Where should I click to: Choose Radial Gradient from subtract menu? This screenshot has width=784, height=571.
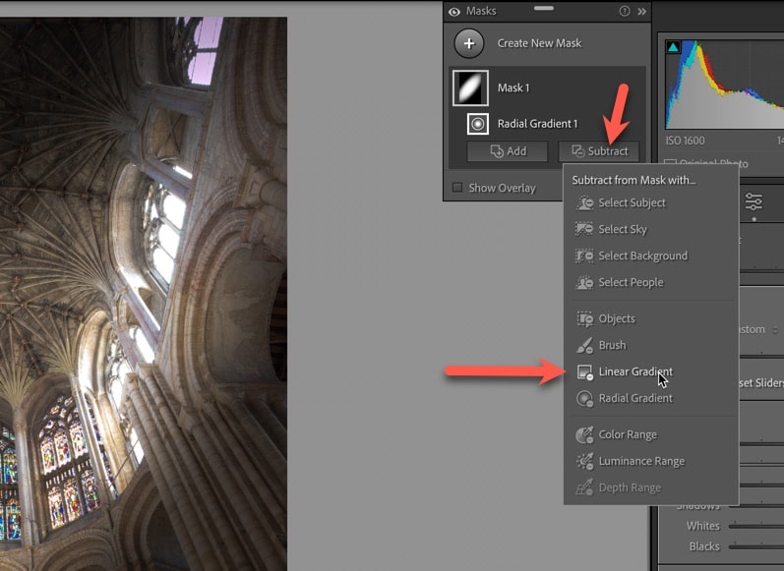pyautogui.click(x=651, y=398)
